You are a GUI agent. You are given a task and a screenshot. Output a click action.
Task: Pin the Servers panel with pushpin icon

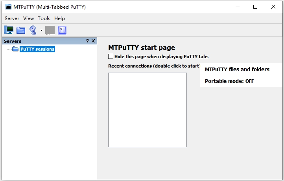coord(87,41)
